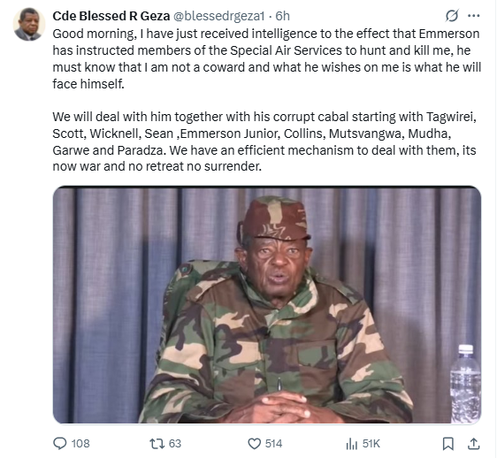Image resolution: width=497 pixels, height=458 pixels.
Task: Click the 514 likes count
Action: [273, 444]
